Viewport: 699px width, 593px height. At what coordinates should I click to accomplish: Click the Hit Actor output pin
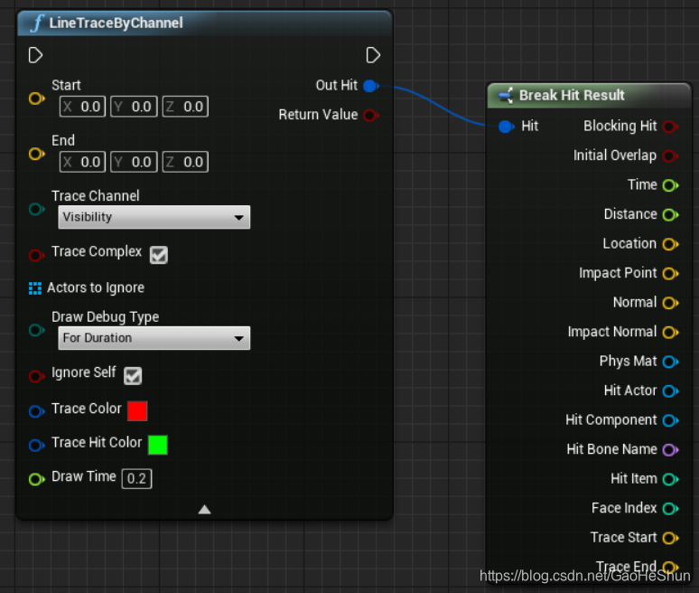670,391
